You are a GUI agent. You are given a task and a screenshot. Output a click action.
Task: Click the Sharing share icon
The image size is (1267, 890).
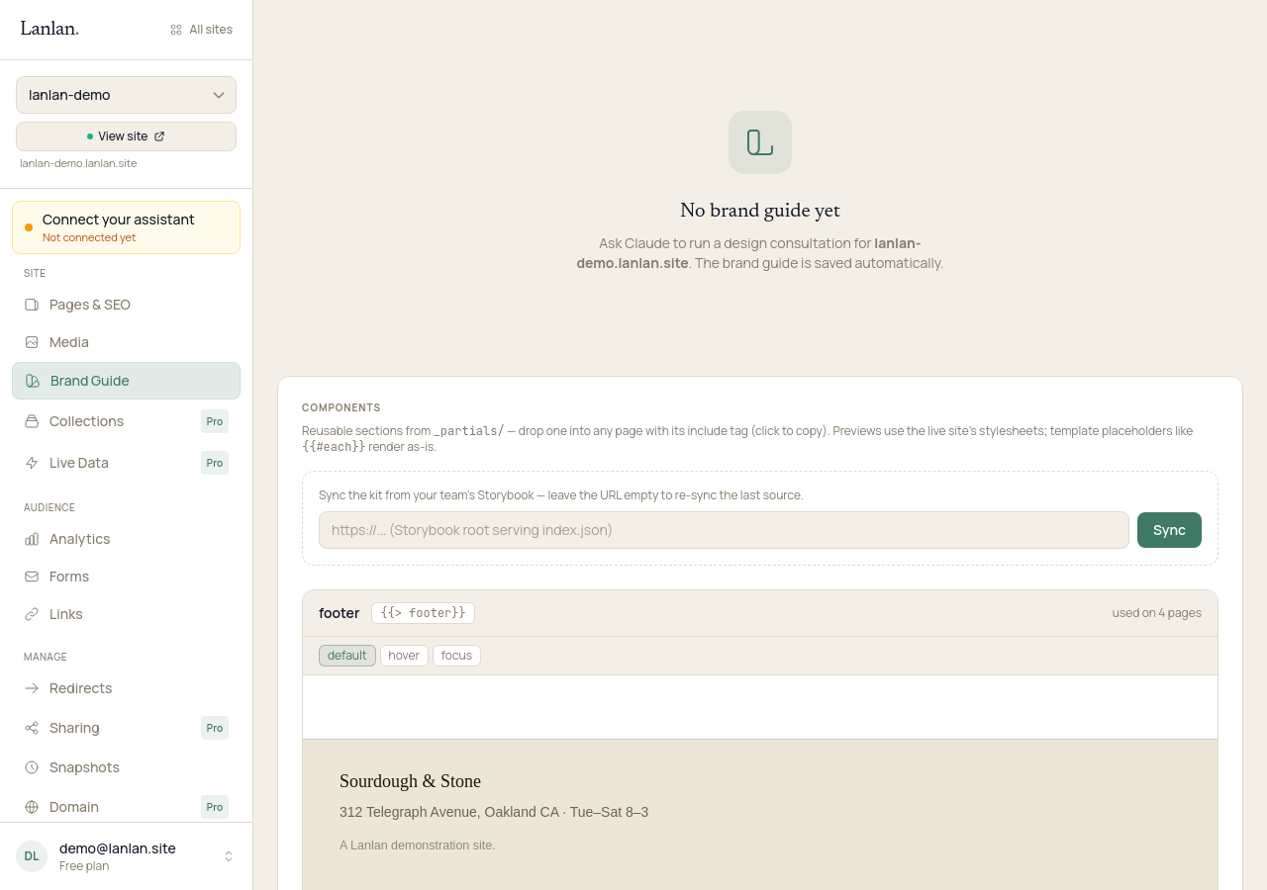pyautogui.click(x=32, y=728)
